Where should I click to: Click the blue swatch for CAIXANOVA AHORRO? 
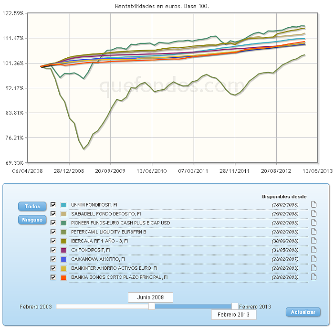pyautogui.click(x=63, y=259)
